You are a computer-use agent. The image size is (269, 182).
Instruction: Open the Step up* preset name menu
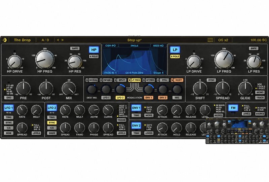click(134, 40)
